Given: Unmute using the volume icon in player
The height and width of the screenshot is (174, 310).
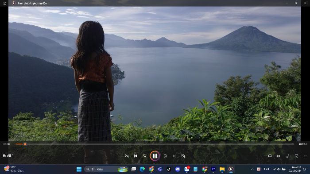Looking at the screenshot, I should coord(279,156).
